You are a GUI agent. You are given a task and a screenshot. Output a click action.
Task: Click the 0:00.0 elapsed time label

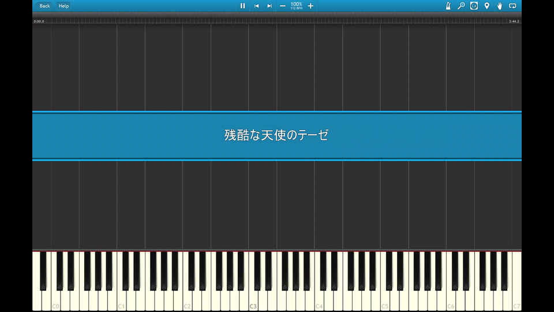tap(39, 21)
